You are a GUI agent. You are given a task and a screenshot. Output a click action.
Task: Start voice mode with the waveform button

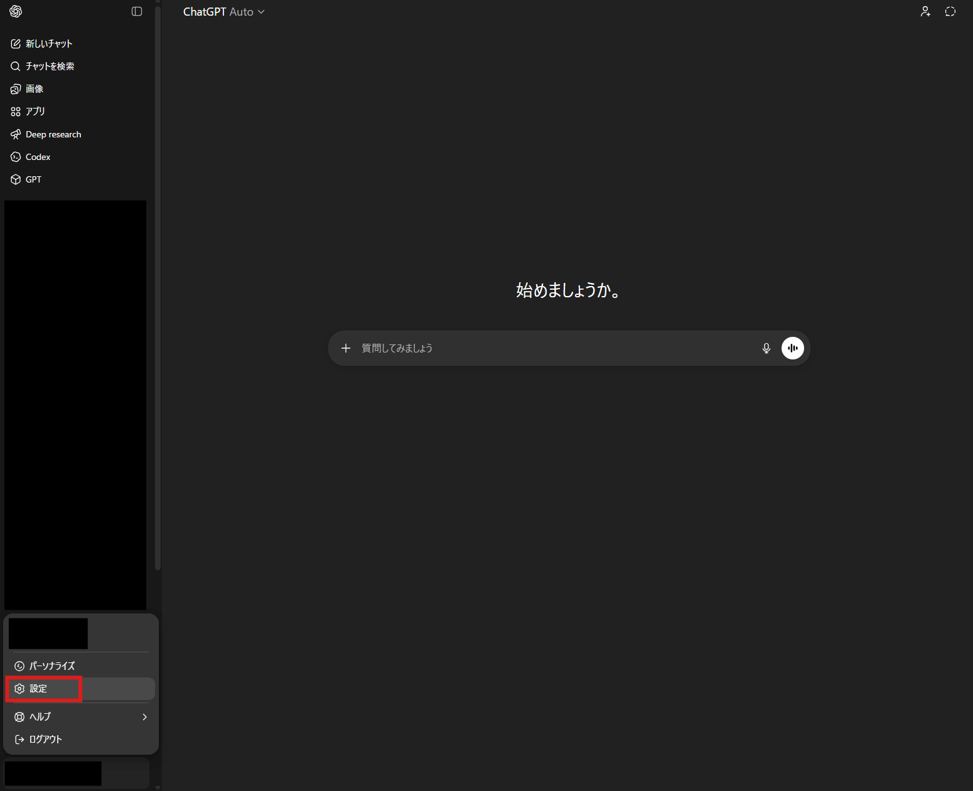click(792, 348)
